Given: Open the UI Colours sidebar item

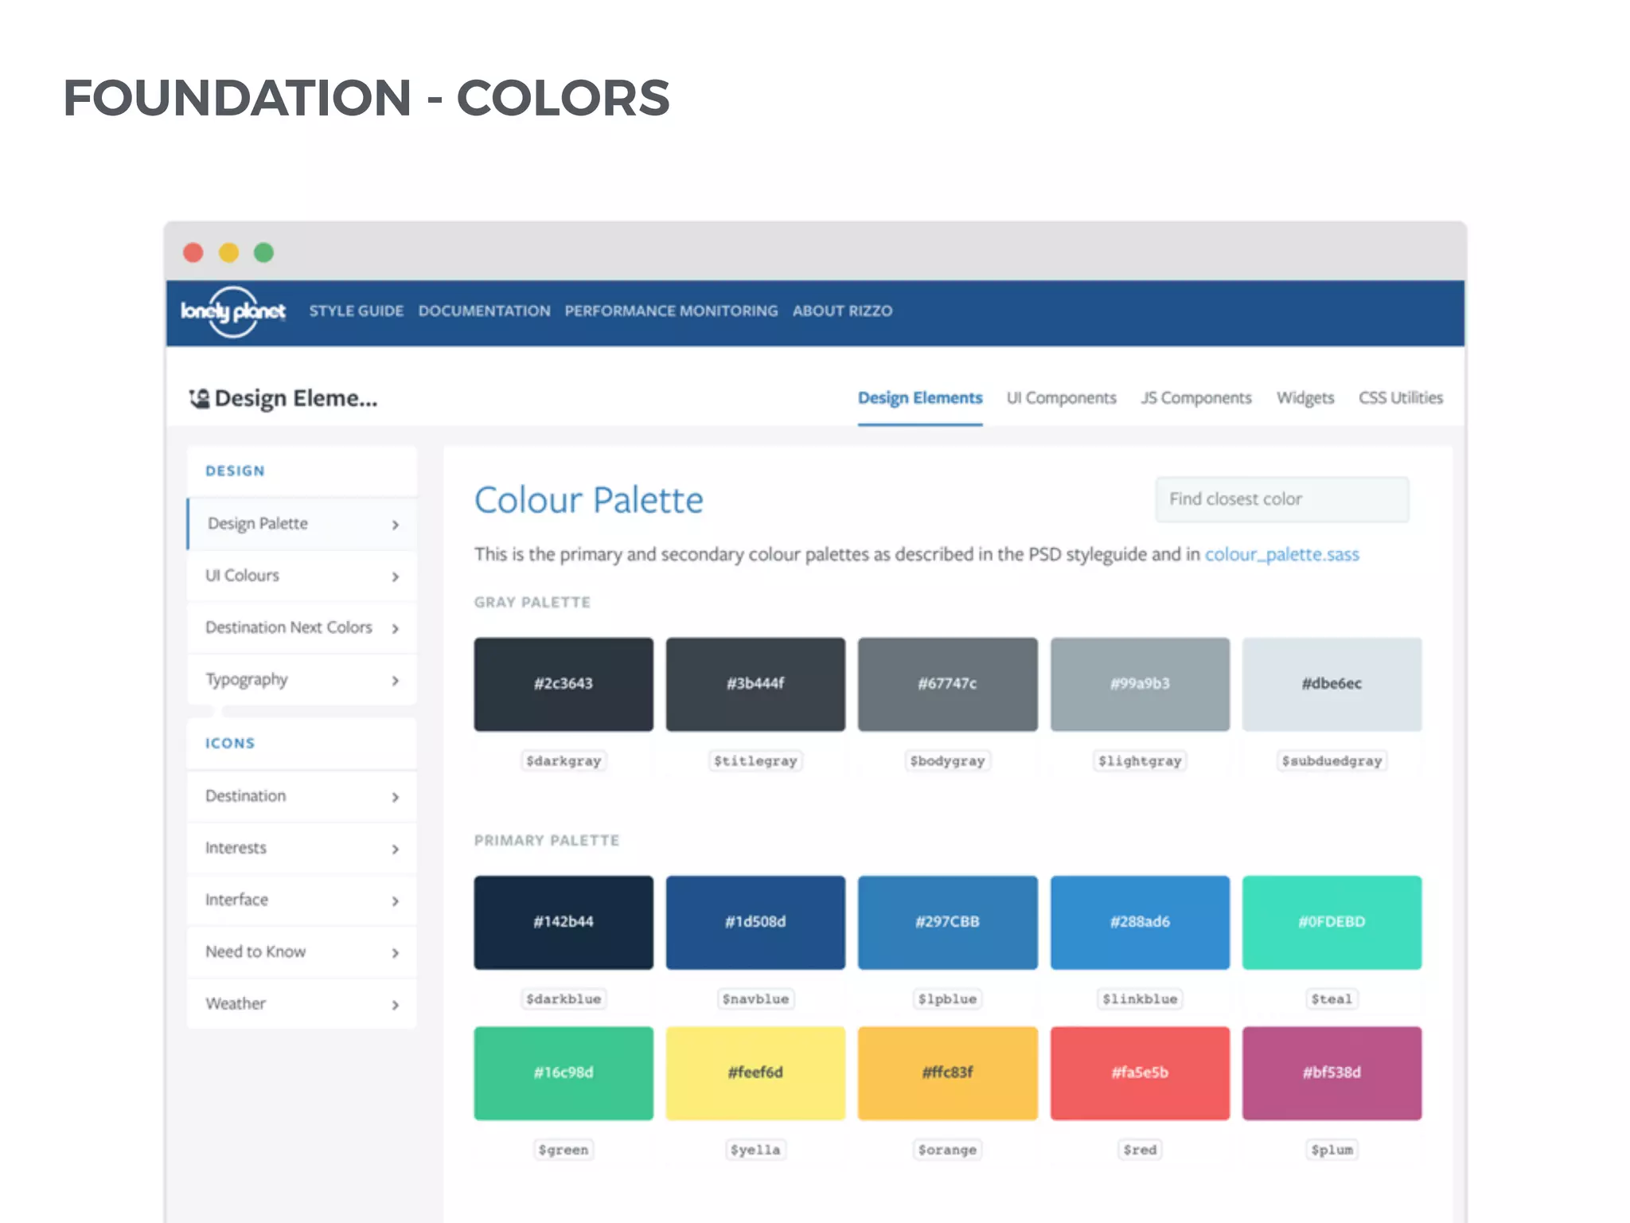Looking at the screenshot, I should coord(302,576).
